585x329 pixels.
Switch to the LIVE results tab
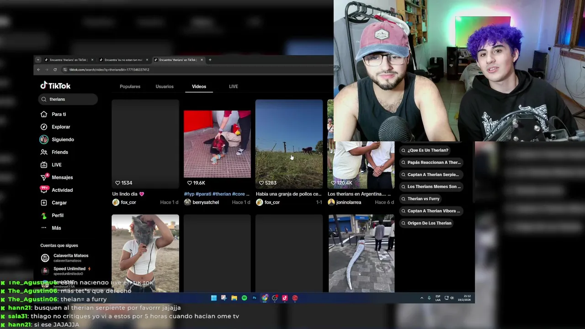pyautogui.click(x=234, y=86)
